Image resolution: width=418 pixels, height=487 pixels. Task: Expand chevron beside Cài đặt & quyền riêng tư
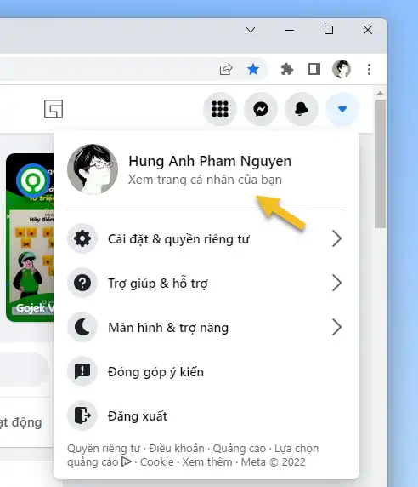pyautogui.click(x=336, y=238)
